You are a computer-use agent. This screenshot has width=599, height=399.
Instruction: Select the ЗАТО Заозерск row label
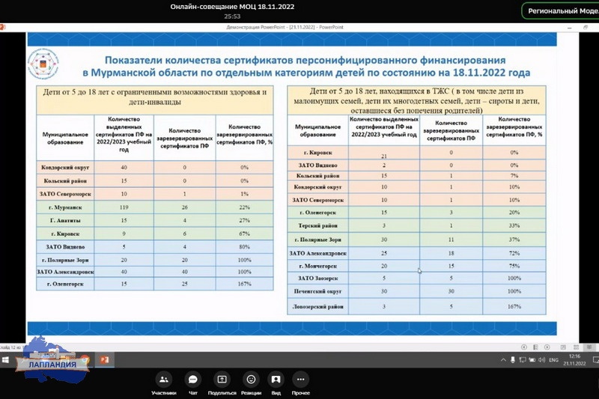click(317, 278)
